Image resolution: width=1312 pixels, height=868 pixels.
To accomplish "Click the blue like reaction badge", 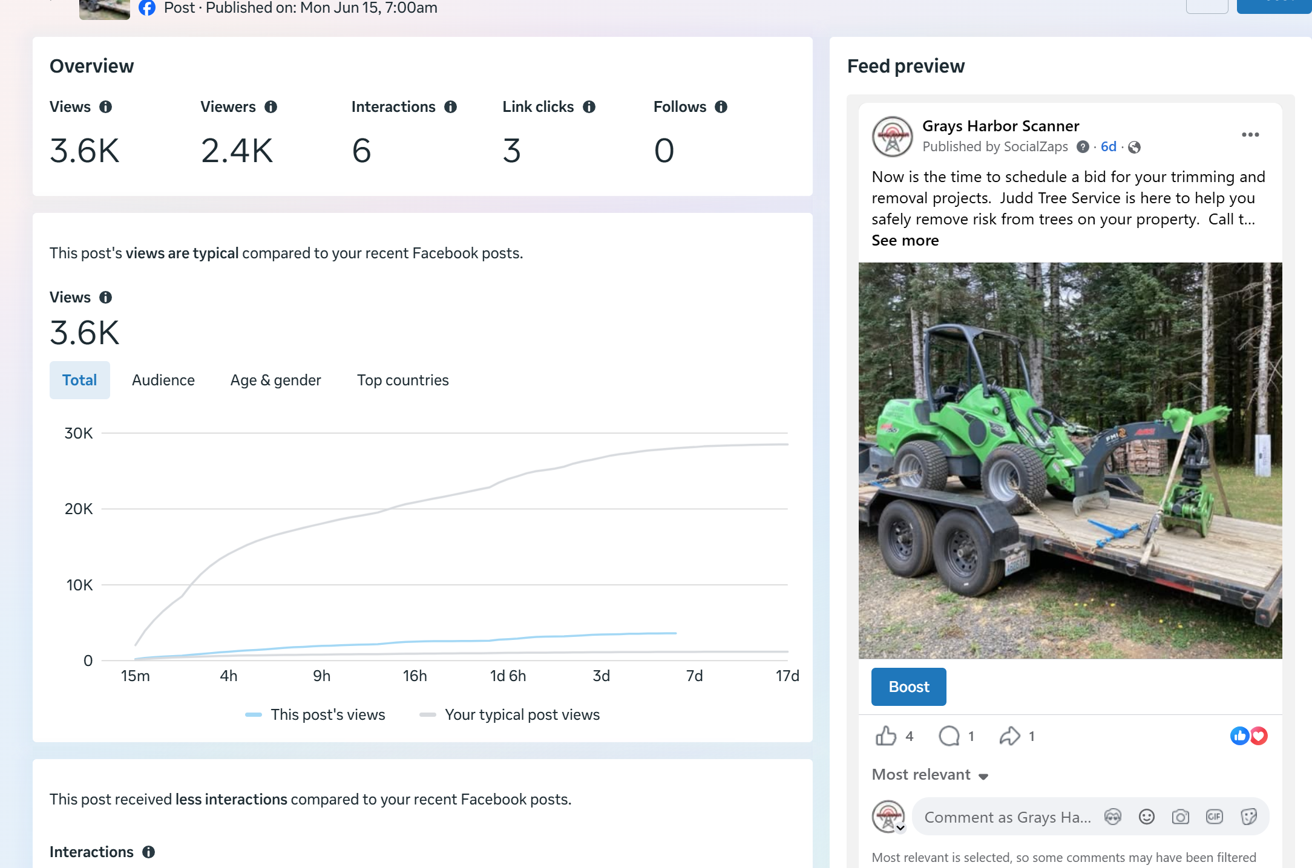I will coord(1239,736).
